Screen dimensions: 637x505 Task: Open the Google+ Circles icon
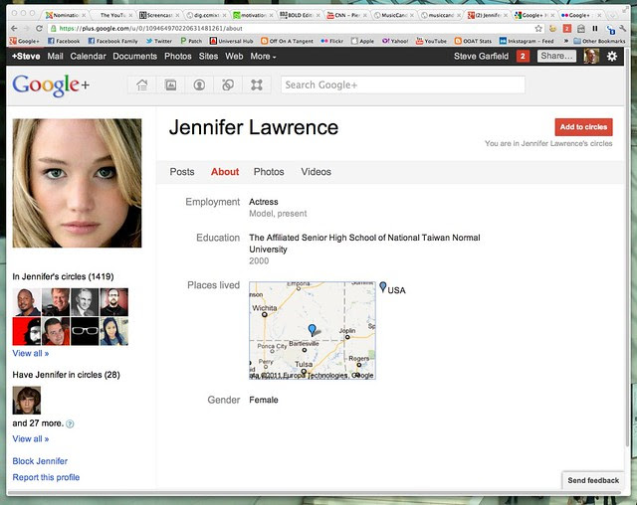[x=228, y=84]
